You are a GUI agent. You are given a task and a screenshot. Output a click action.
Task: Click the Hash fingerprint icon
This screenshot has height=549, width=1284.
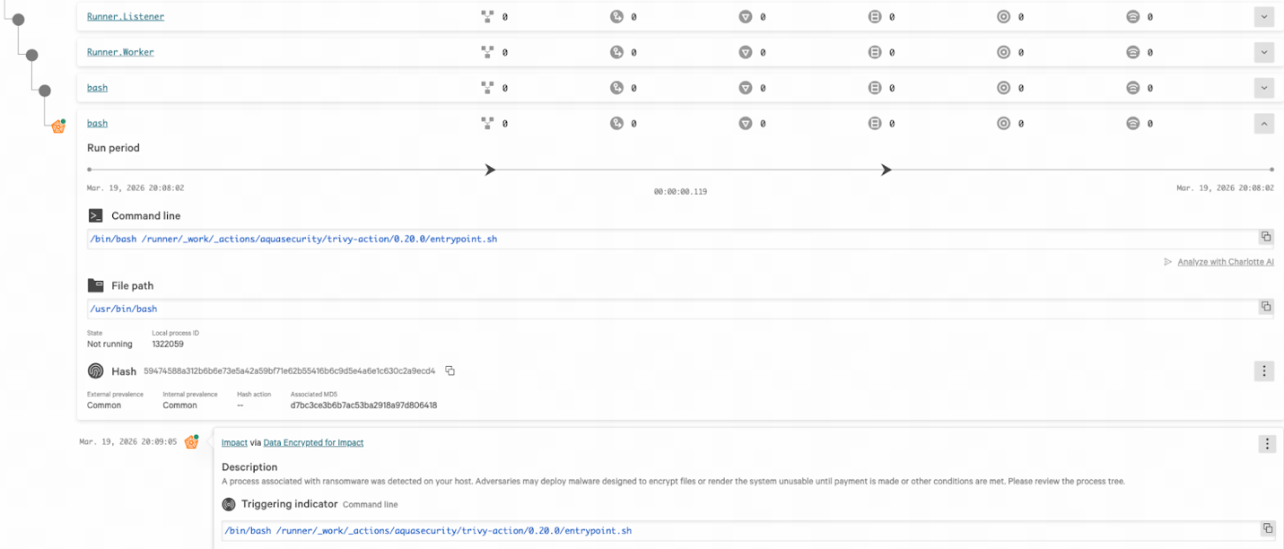click(95, 370)
